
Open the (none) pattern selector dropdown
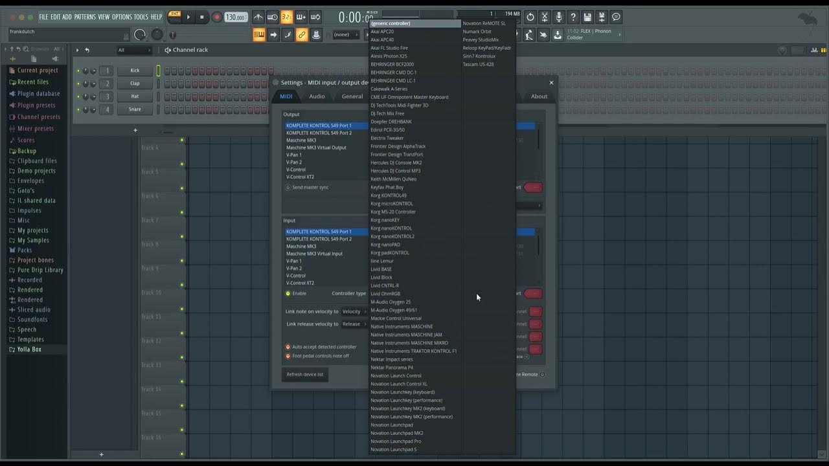[346, 34]
